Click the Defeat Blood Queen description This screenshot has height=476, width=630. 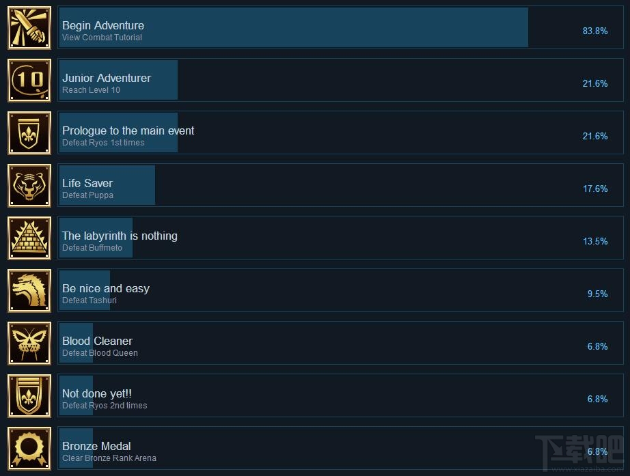(x=100, y=353)
